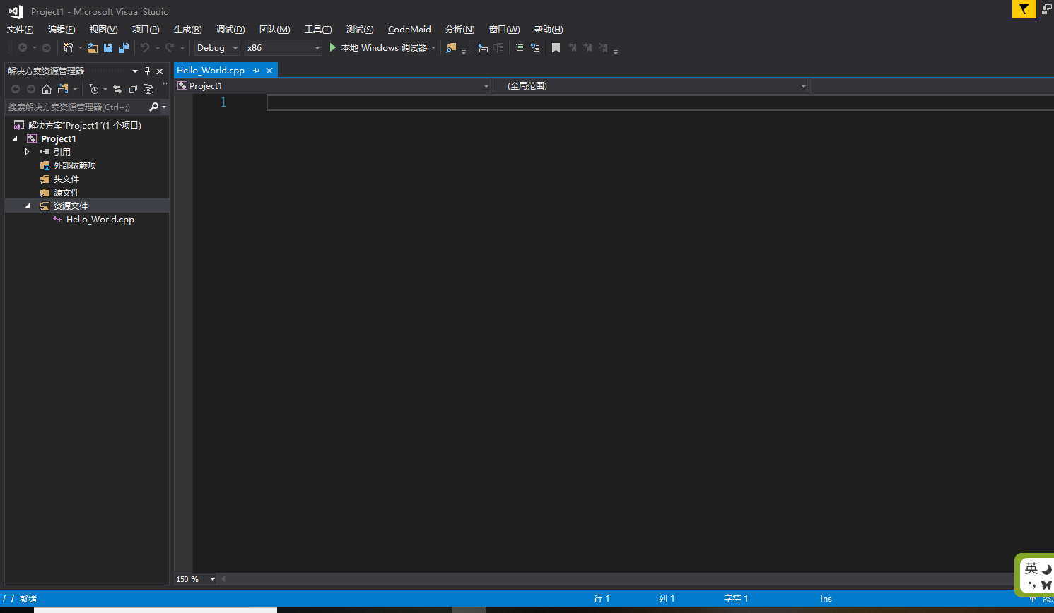Screen dimensions: 1054x613
Task: Click the Redo arrow icon
Action: click(170, 47)
